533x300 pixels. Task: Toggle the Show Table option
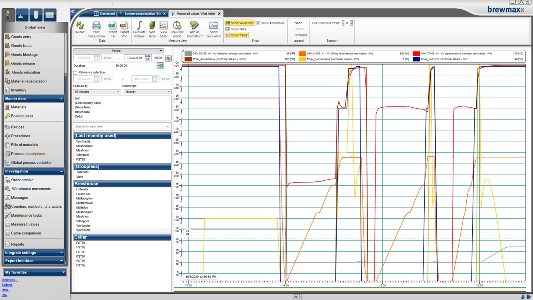coord(238,29)
